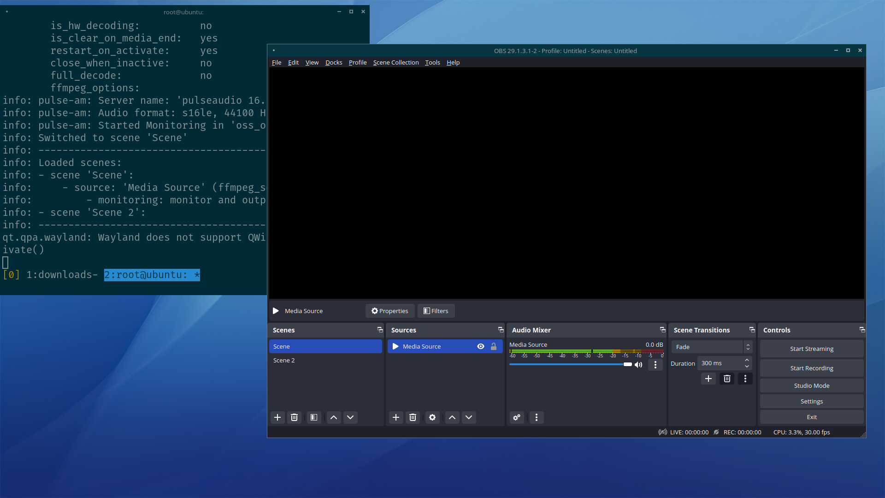Click the Media Source audio level meter

tap(586, 351)
